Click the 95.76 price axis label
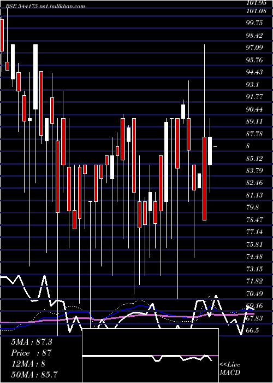273x383 pixels. 255,60
